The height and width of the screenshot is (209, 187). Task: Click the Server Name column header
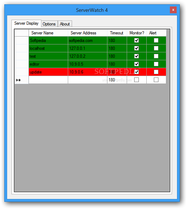pos(48,33)
